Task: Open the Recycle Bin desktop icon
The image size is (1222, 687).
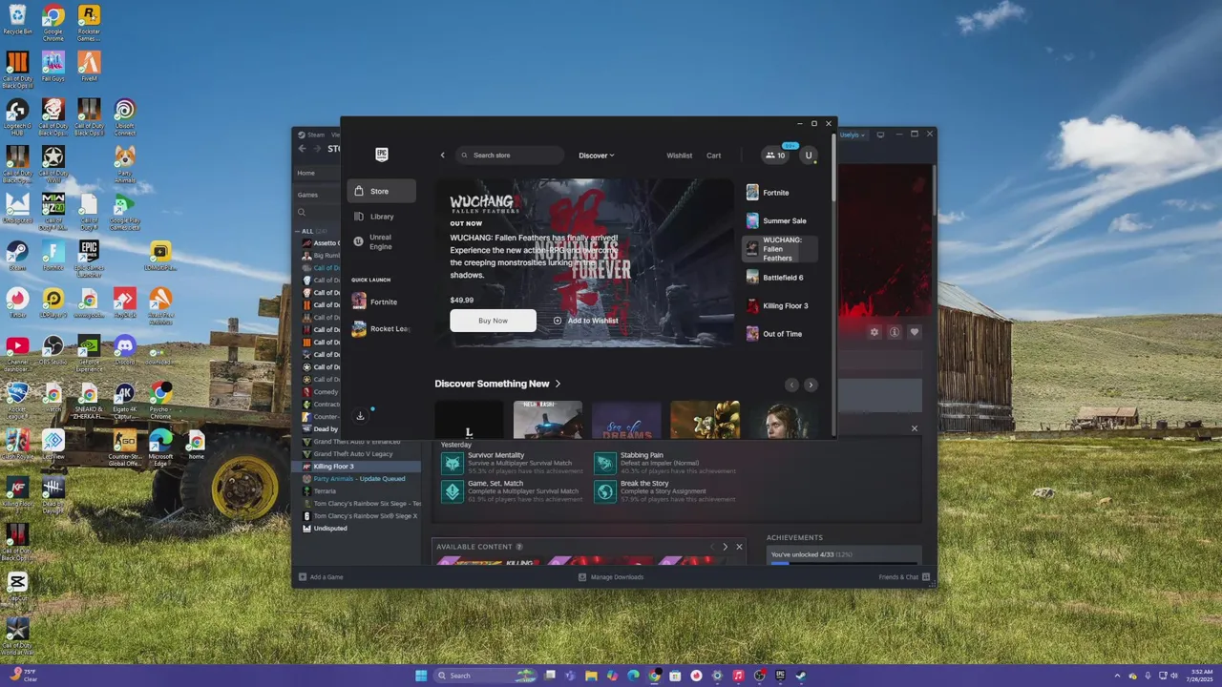Action: (x=17, y=19)
